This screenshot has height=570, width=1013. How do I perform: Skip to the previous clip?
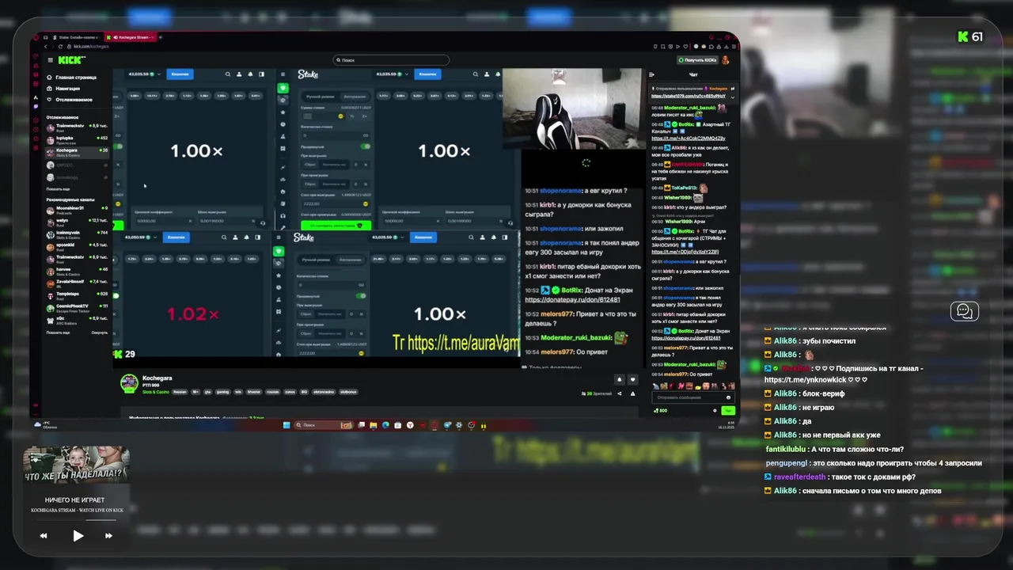[44, 536]
